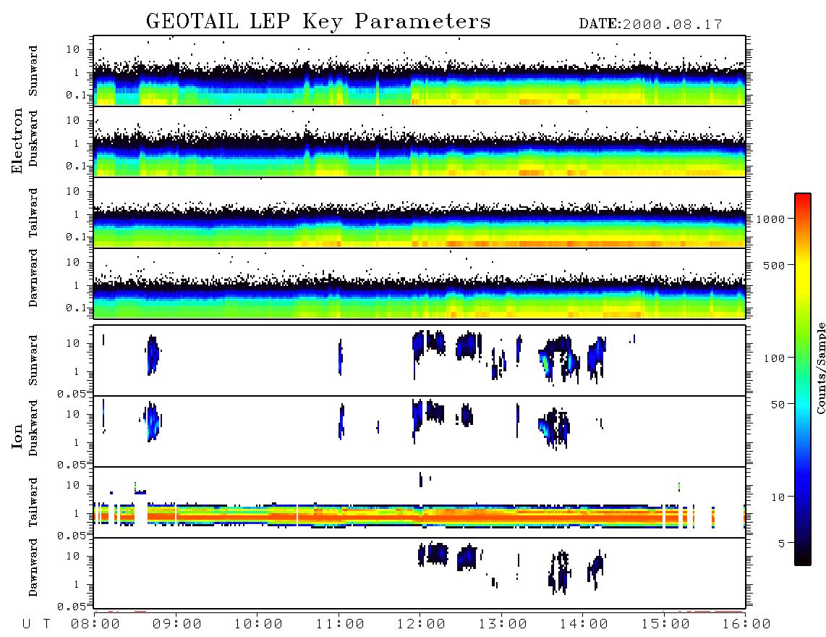Click the '16:00' time axis label
This screenshot has height=637, width=826.
pos(746,624)
